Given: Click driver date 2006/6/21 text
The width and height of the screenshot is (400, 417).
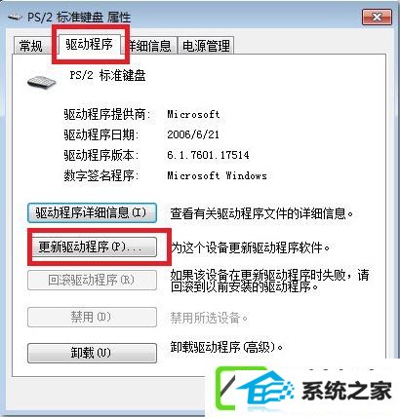Looking at the screenshot, I should (193, 134).
